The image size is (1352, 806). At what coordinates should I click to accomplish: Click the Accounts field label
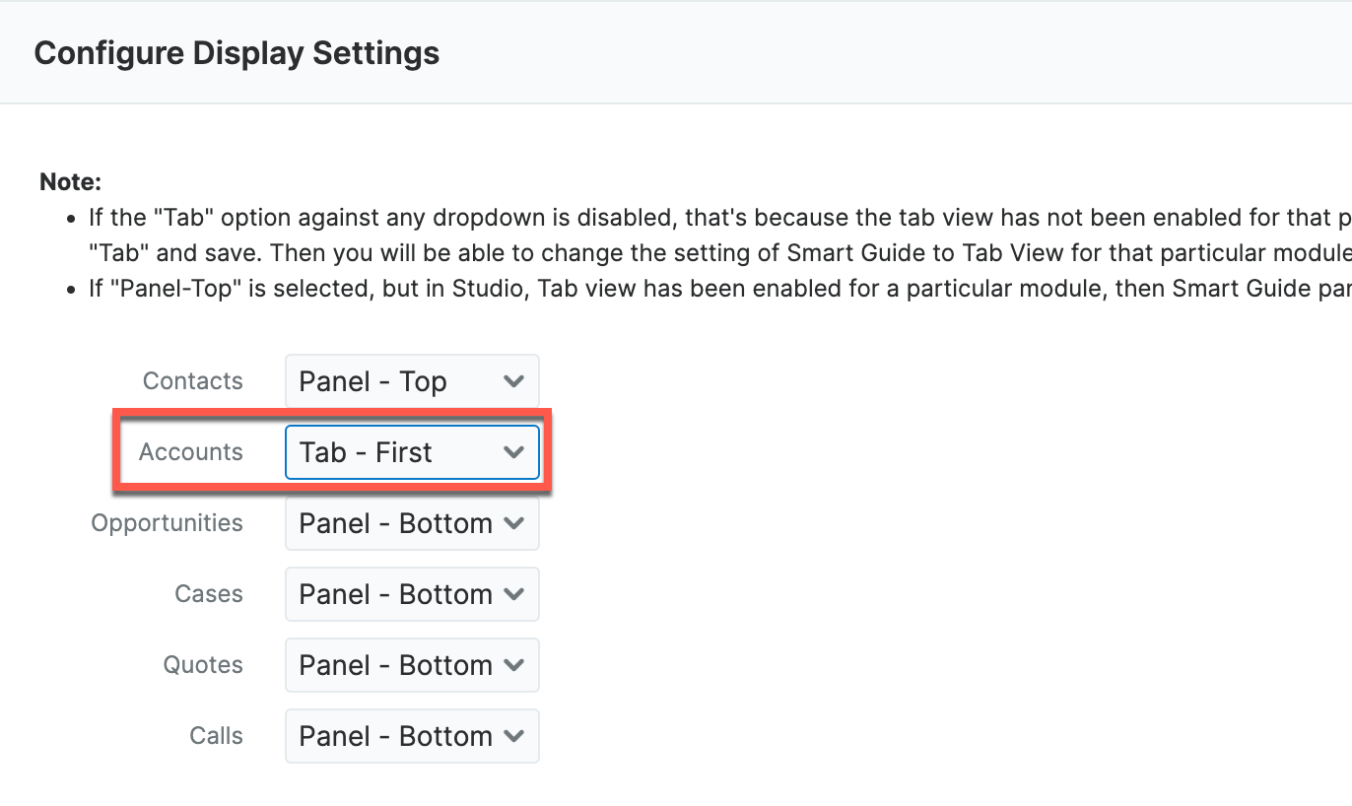pos(191,452)
